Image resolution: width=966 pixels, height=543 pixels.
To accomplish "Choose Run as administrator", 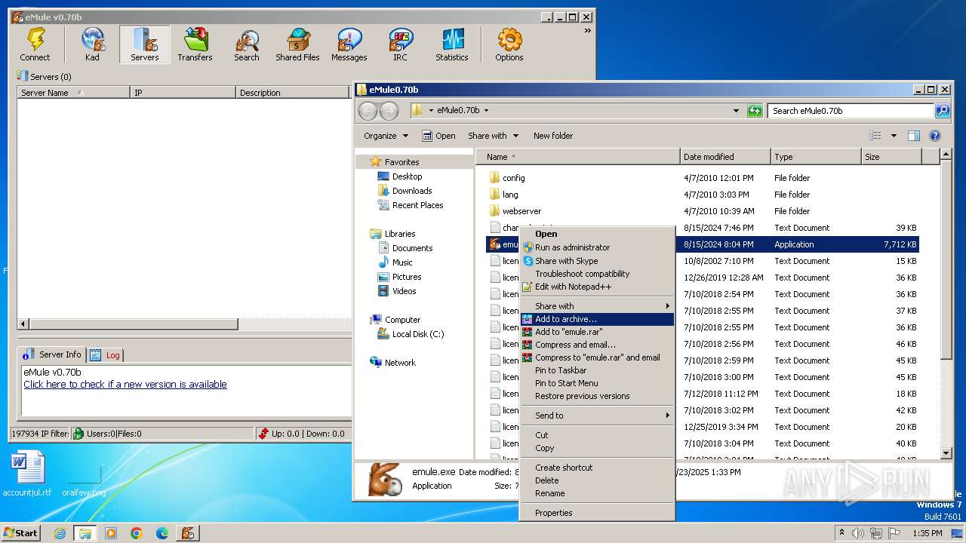I will (597, 247).
